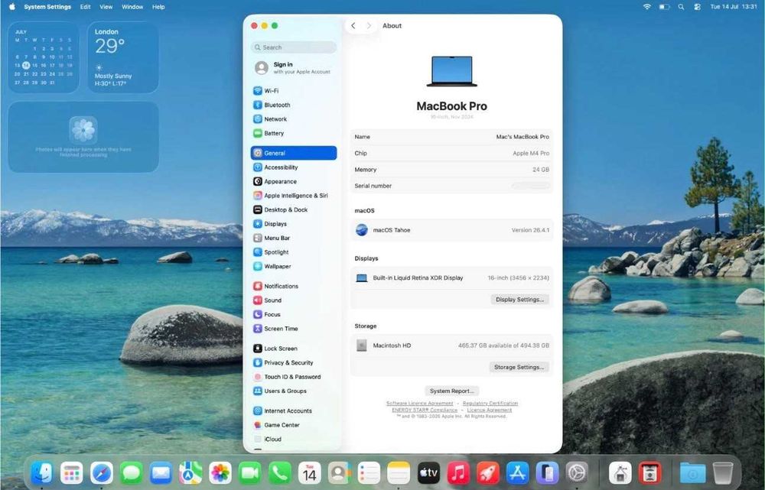Open the Regulatory Certification link
The width and height of the screenshot is (765, 490).
(490, 403)
